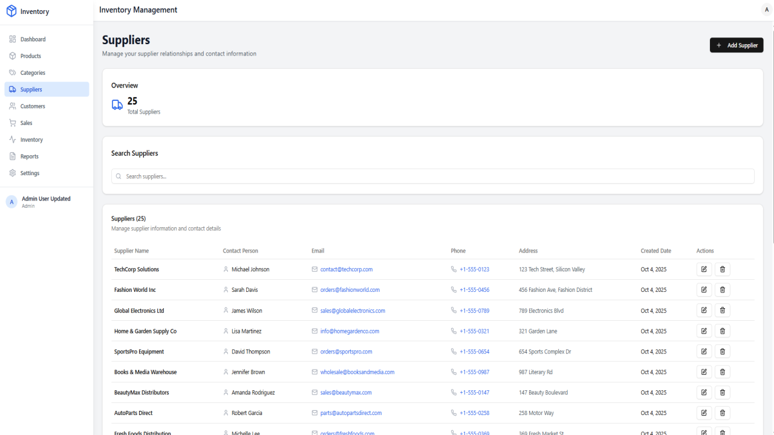View the Reports page

(47, 156)
